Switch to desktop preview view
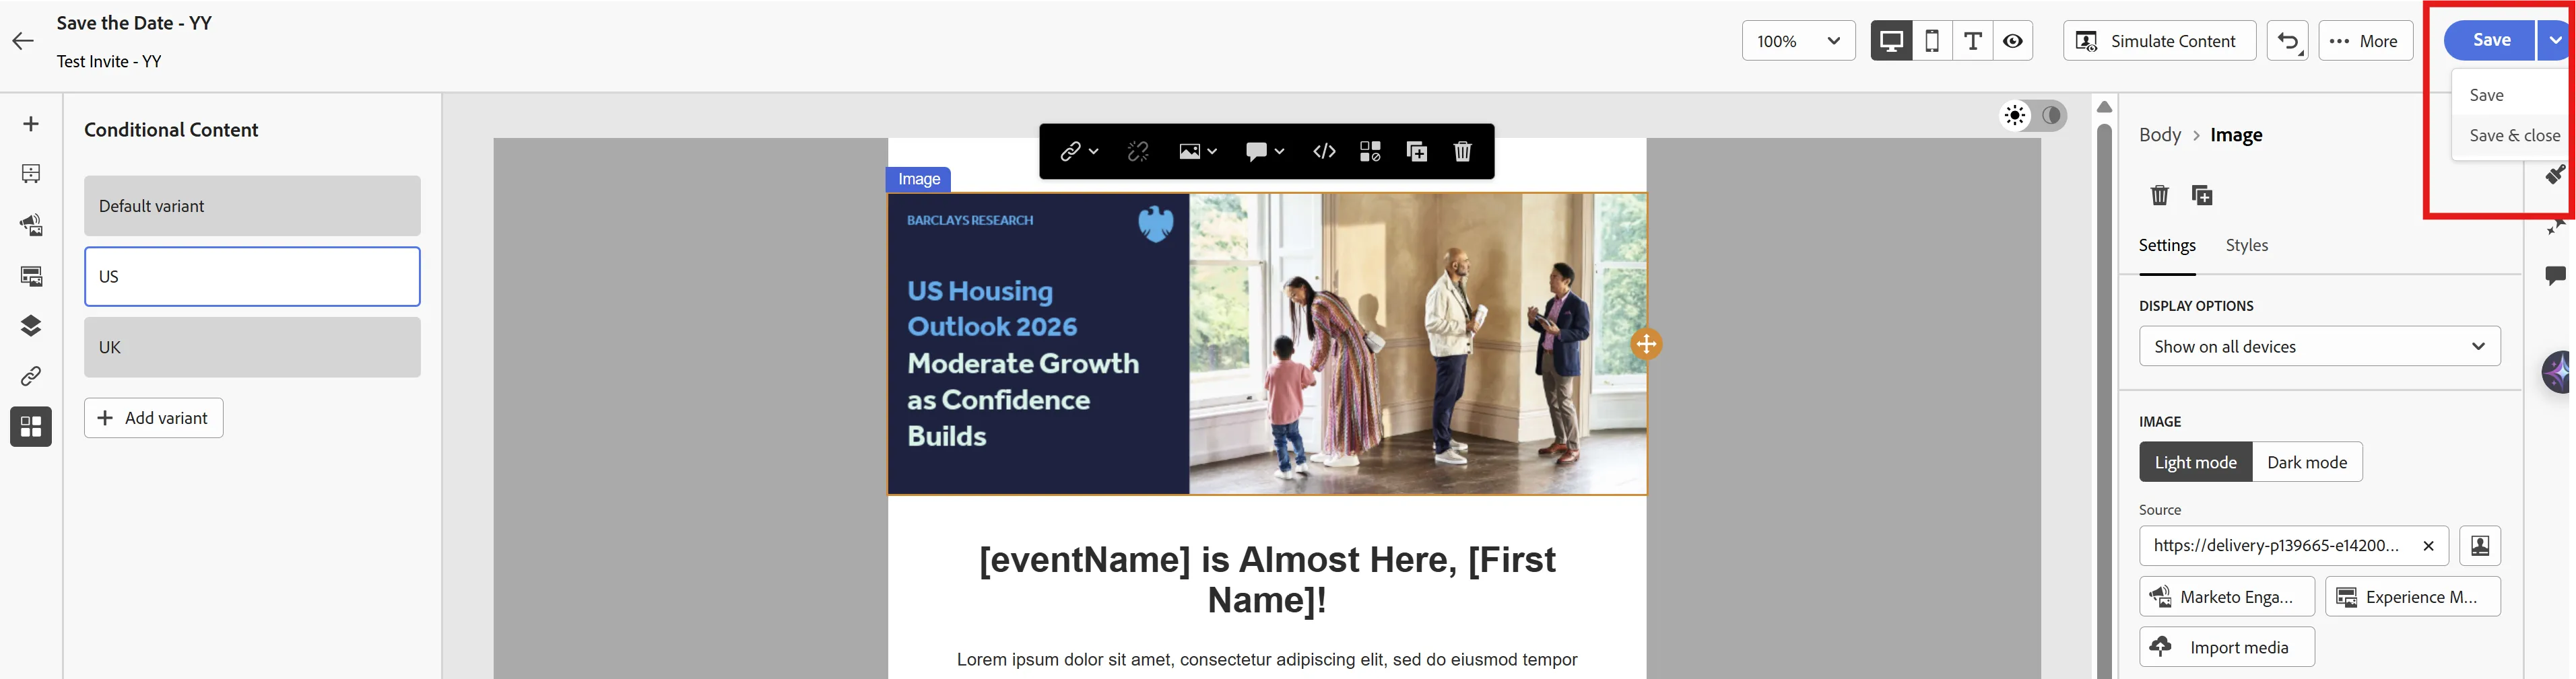Viewport: 2576px width, 679px height. point(1892,41)
